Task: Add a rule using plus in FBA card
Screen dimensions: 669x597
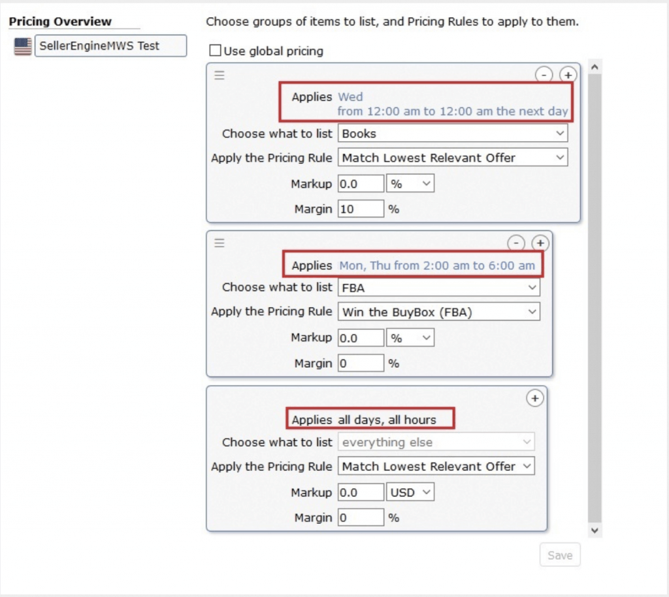Action: (x=540, y=243)
